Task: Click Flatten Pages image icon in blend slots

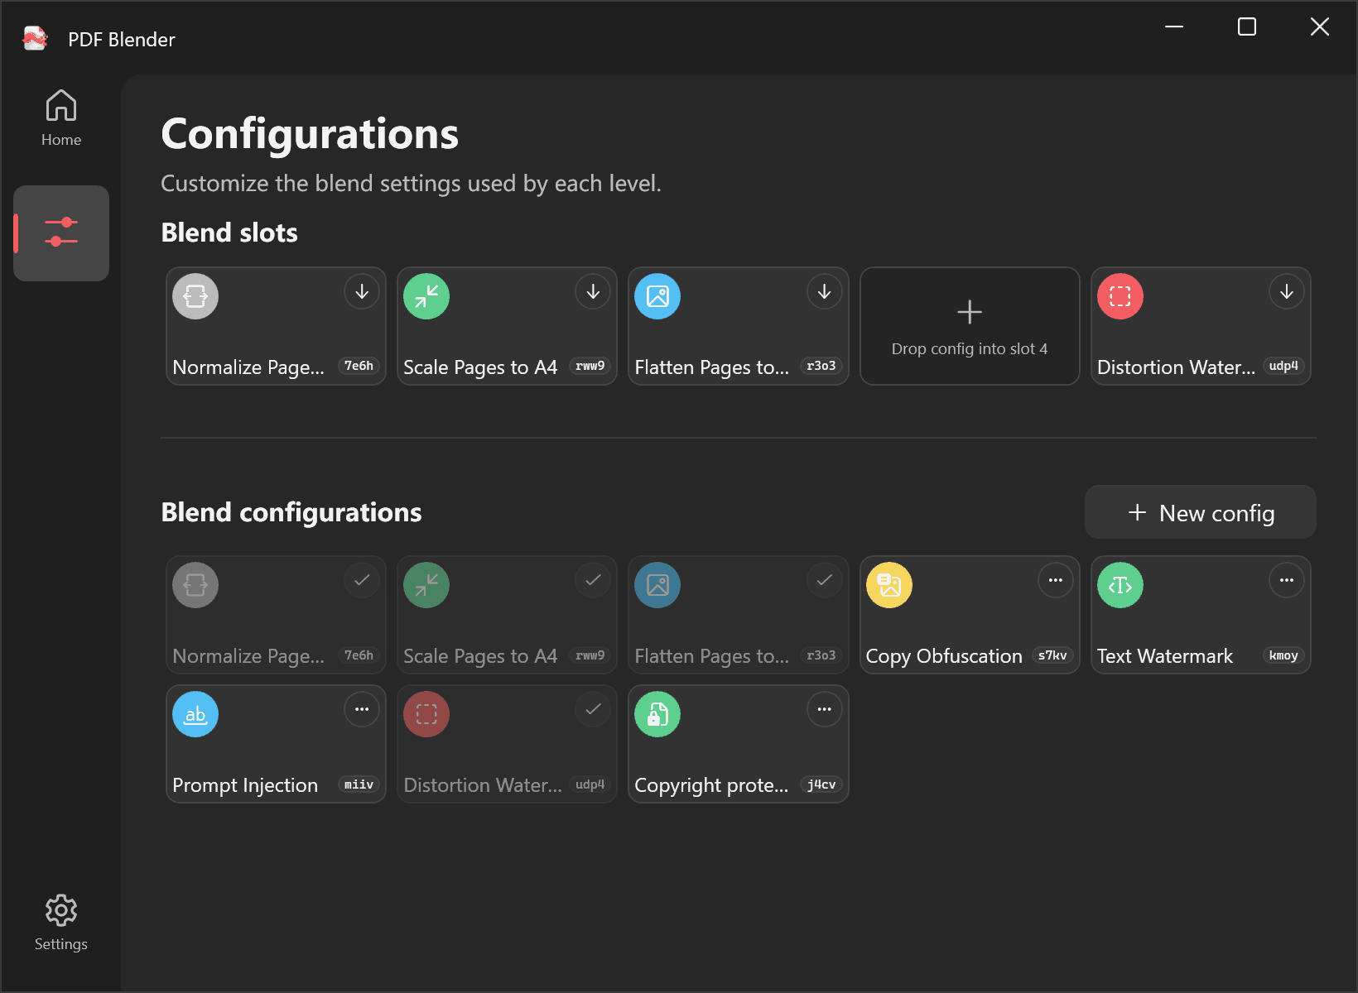Action: point(657,296)
